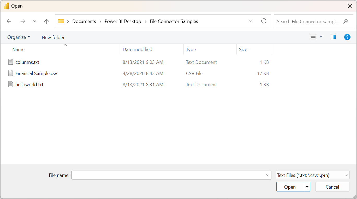357x199 pixels.
Task: Click the File name input field
Action: pos(171,175)
